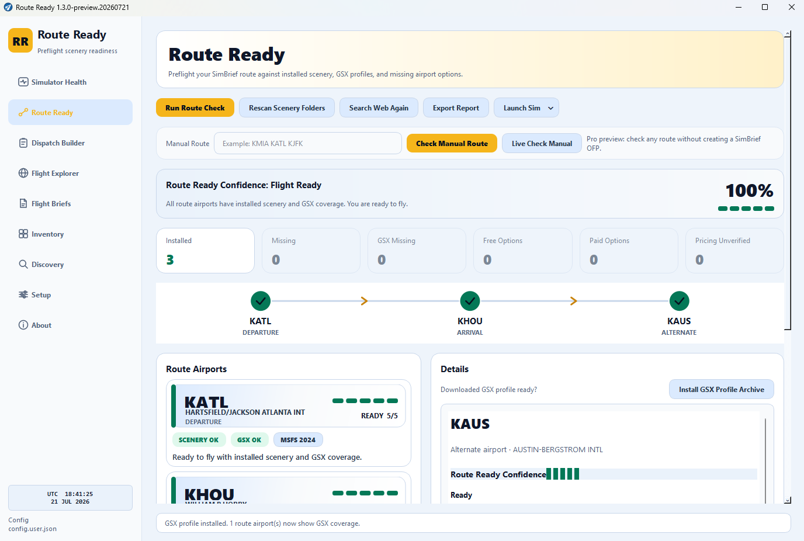804x541 pixels.
Task: Click the KAUS alternate checkmark node
Action: pos(679,301)
